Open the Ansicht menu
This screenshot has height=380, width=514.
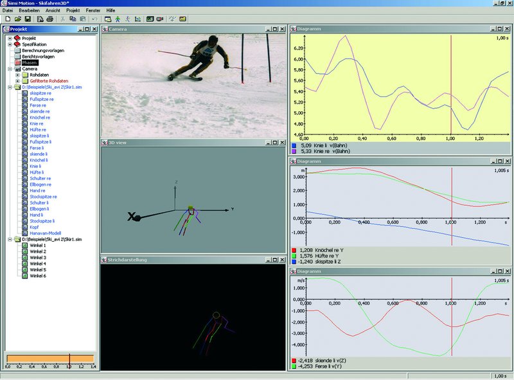click(53, 12)
